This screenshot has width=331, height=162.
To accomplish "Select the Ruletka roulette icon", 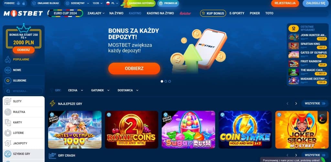I will [x=8, y=112].
